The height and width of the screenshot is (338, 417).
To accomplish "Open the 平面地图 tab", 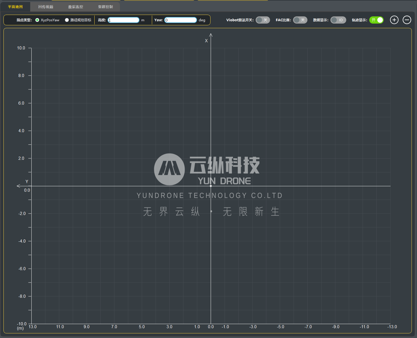I will 15,7.
